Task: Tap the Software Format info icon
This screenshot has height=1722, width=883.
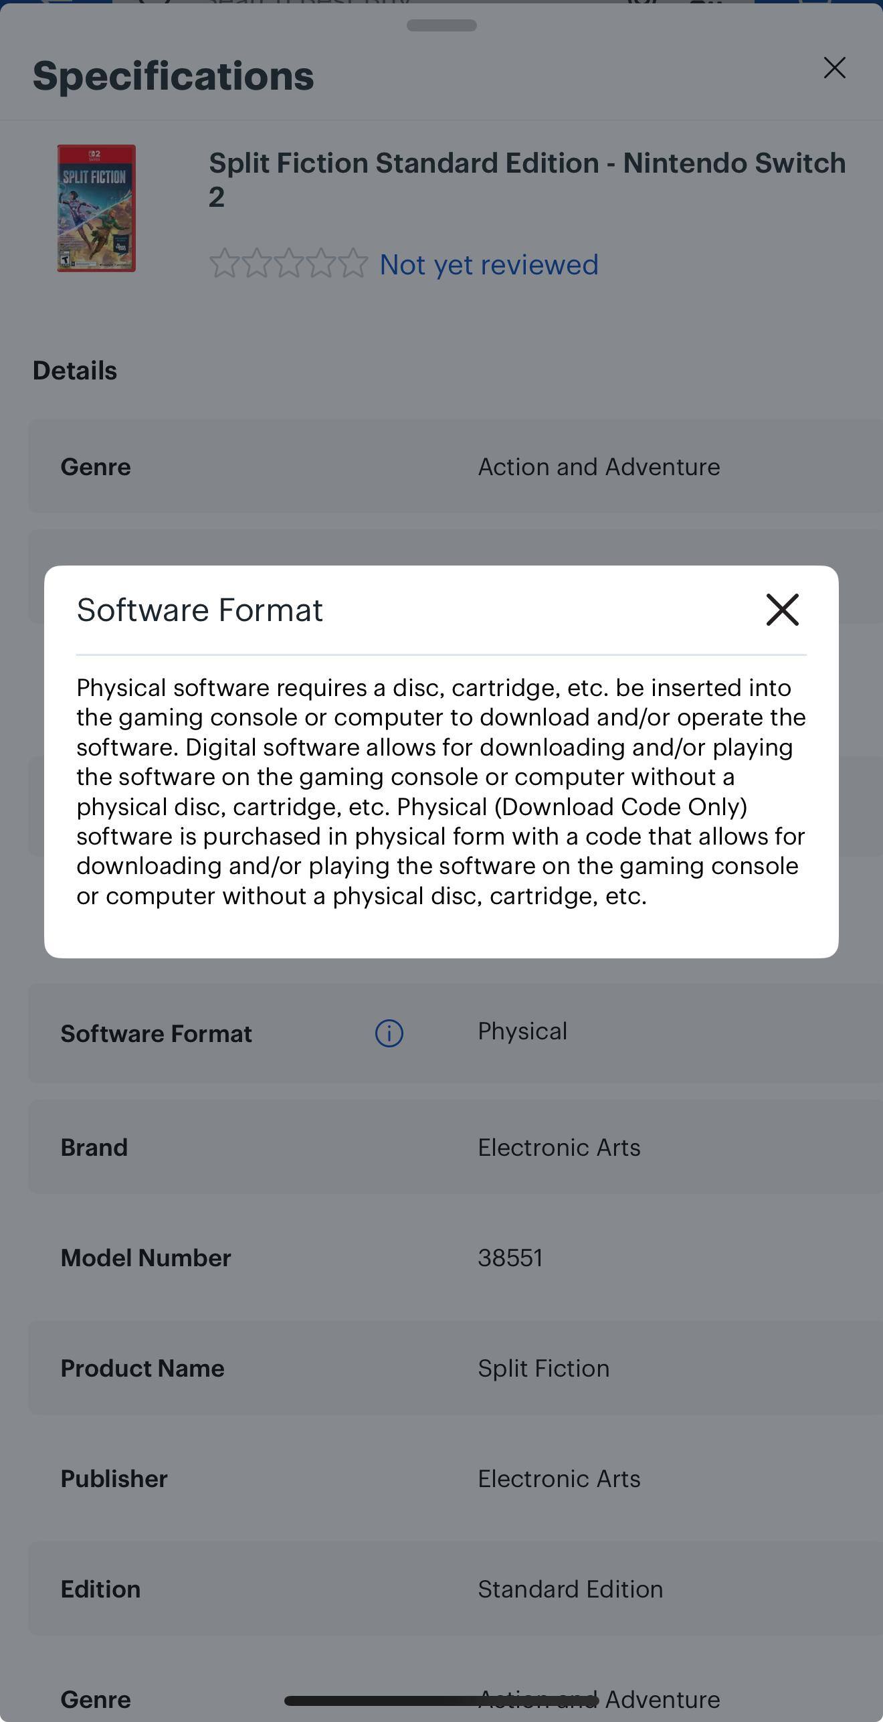Action: (x=389, y=1033)
